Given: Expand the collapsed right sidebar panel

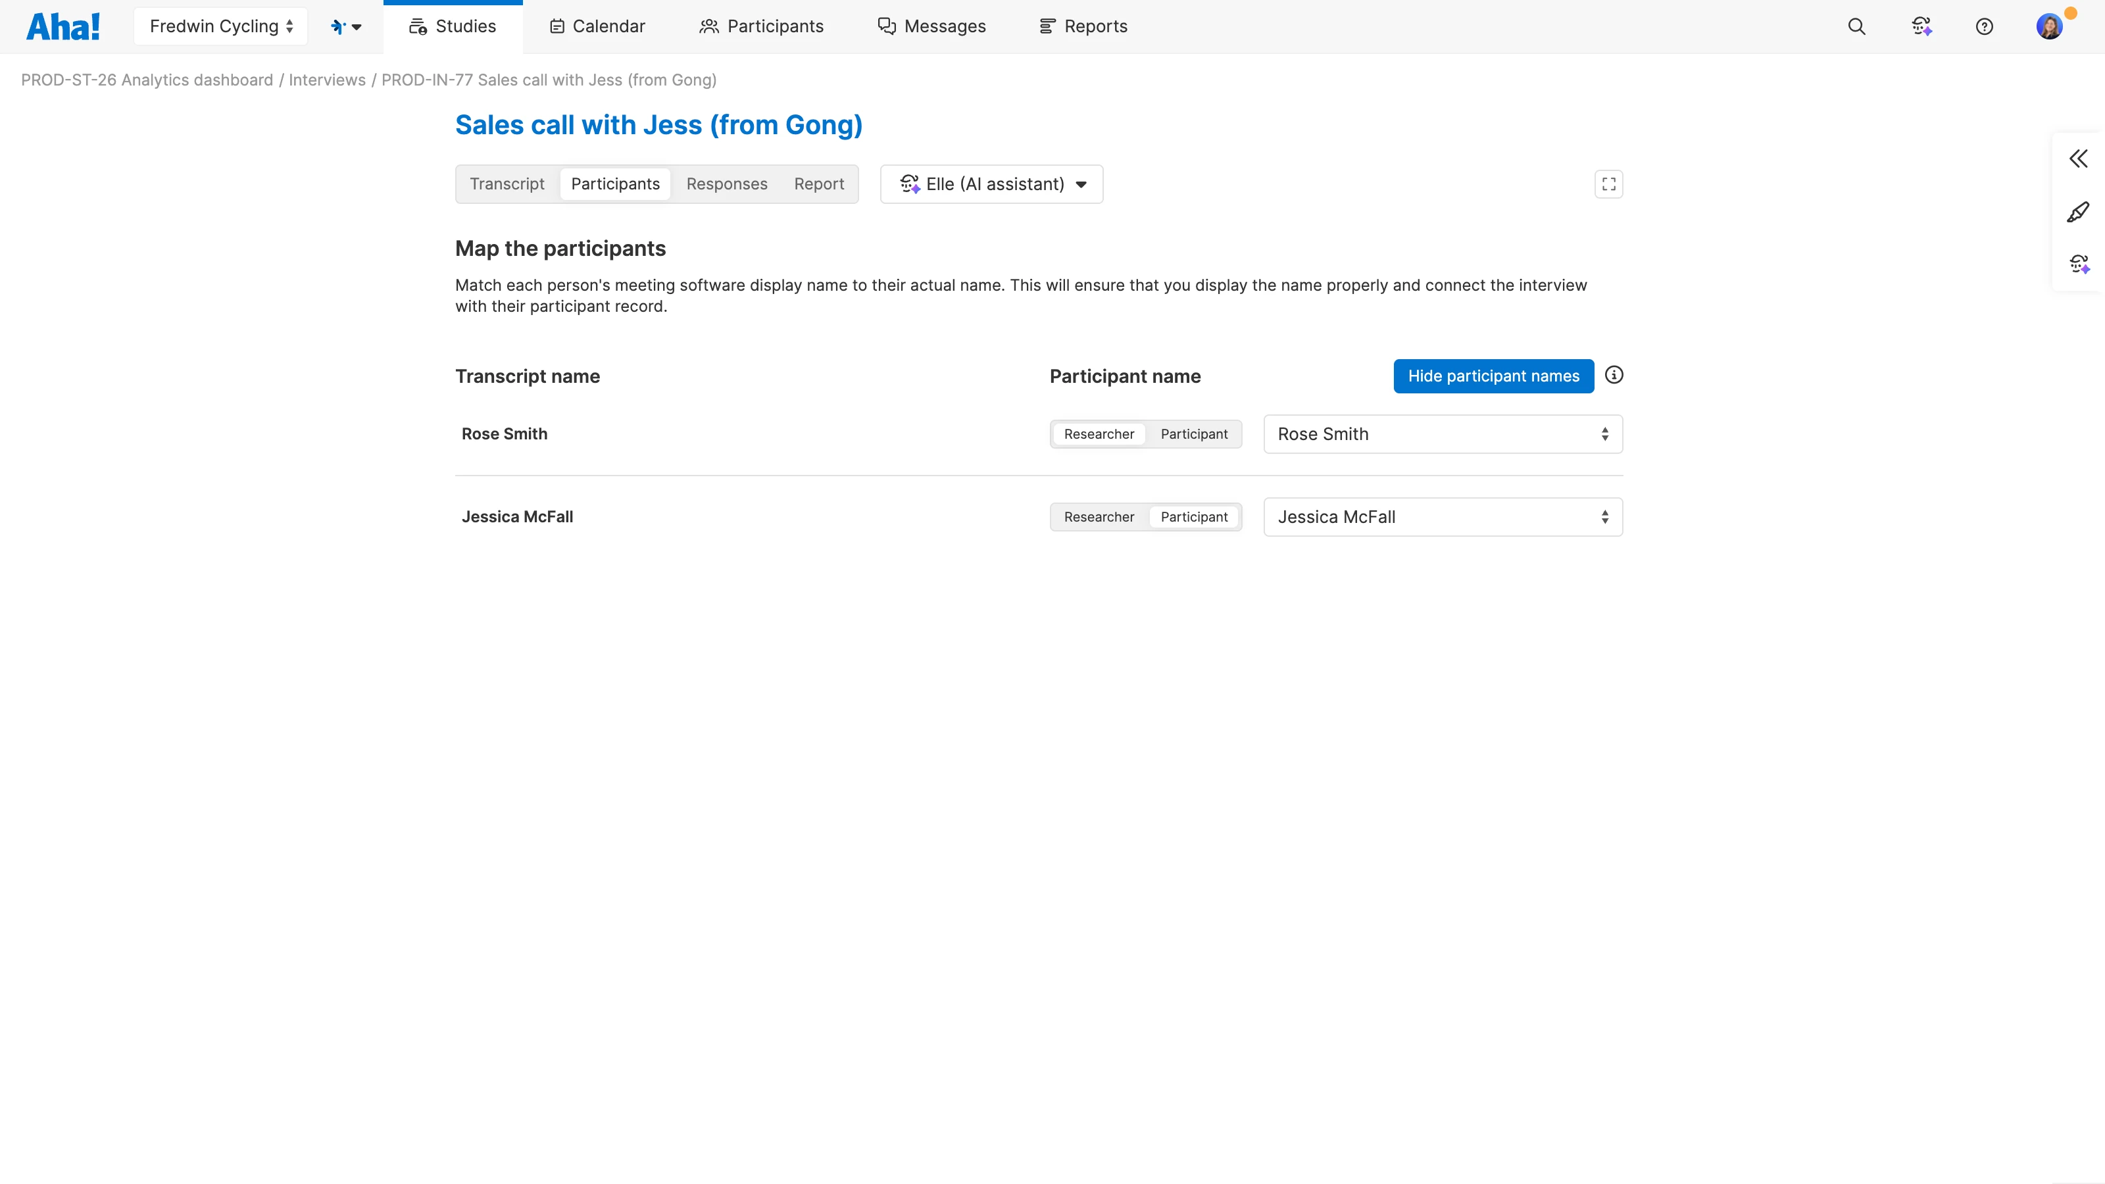Looking at the screenshot, I should point(2078,159).
